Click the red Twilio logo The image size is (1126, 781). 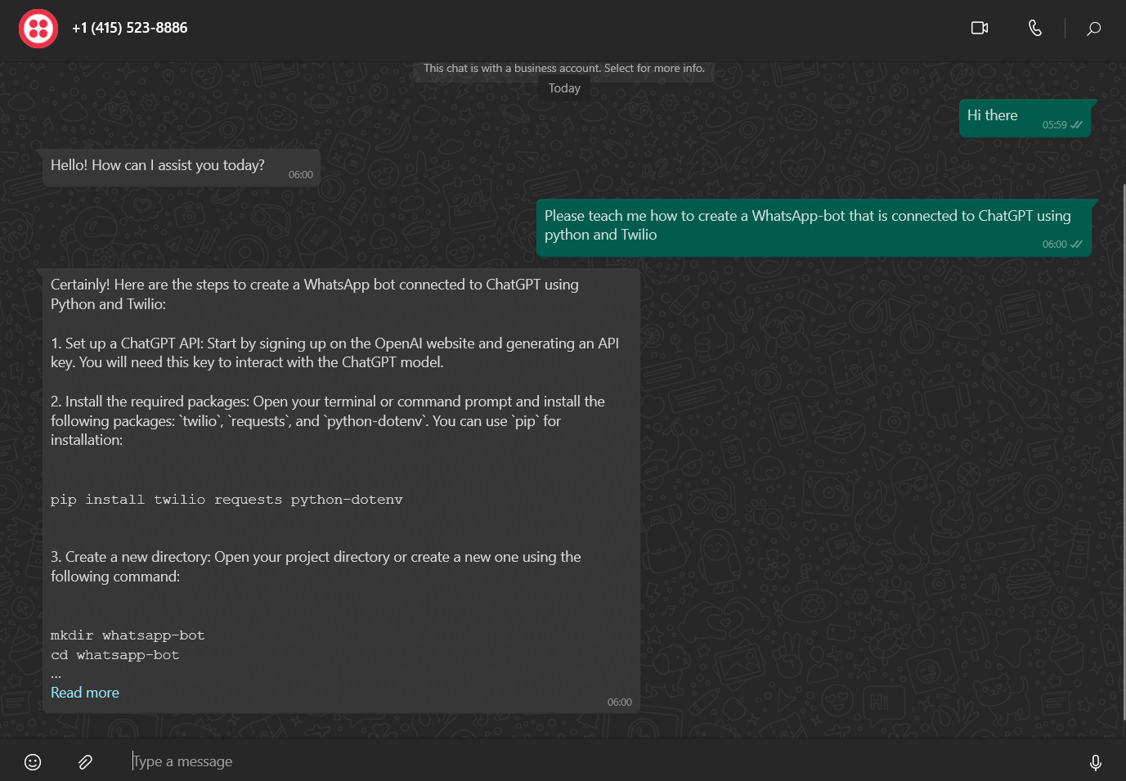pos(38,28)
